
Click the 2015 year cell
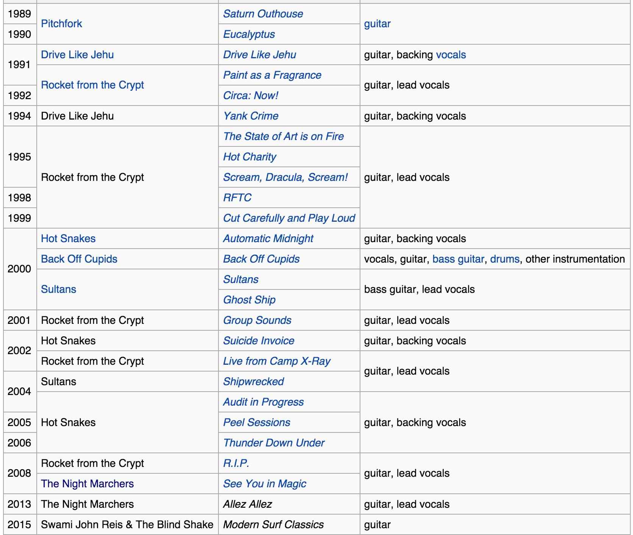coord(20,525)
